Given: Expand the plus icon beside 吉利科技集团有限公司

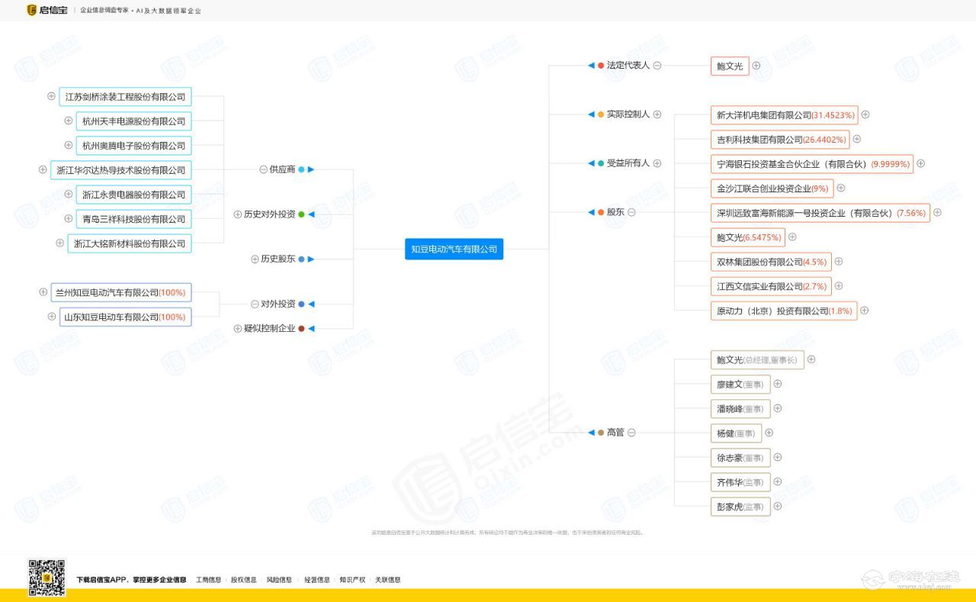Looking at the screenshot, I should [x=857, y=140].
